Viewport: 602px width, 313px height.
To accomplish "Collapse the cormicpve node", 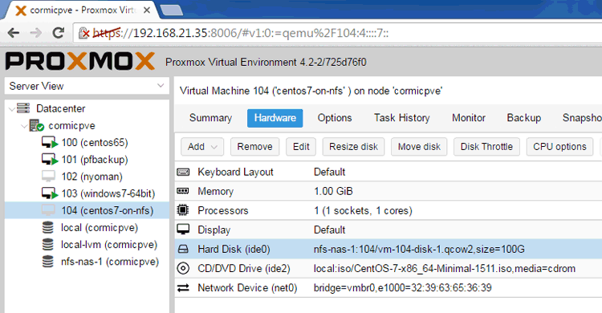I will coord(24,126).
